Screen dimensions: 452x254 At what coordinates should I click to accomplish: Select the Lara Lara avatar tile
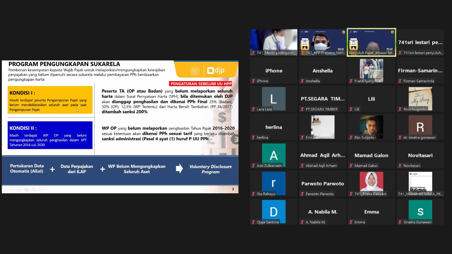pos(274,98)
